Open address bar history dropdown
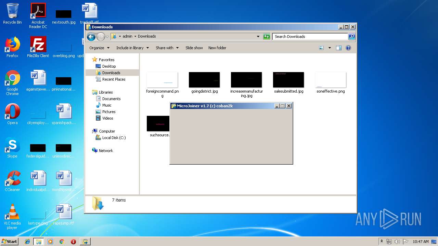 click(x=258, y=37)
